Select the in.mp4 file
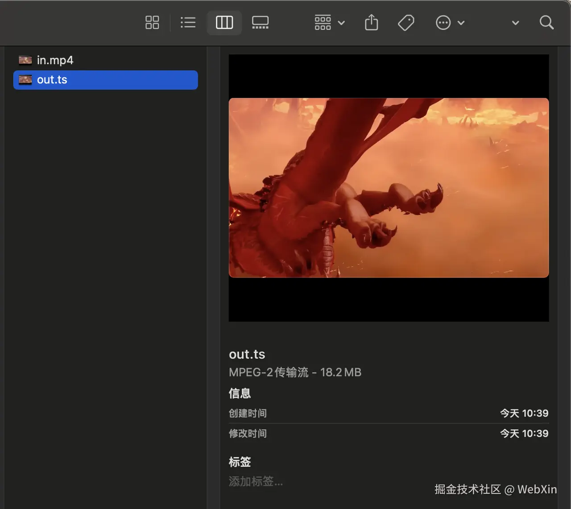The image size is (571, 509). 106,60
